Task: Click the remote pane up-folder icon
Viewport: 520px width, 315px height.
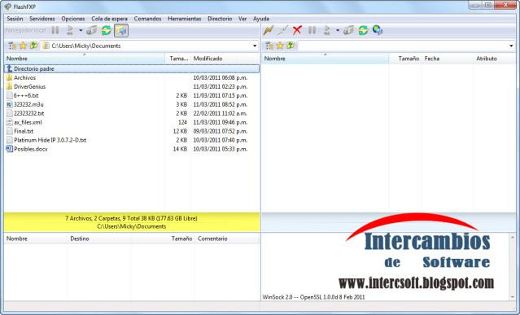Action: click(291, 46)
